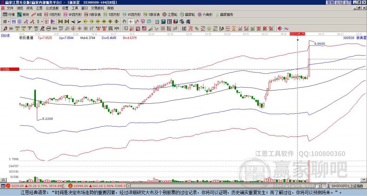Click the 10998.00 Shenzhen index status value
The width and height of the screenshot is (367, 196).
click(81, 186)
